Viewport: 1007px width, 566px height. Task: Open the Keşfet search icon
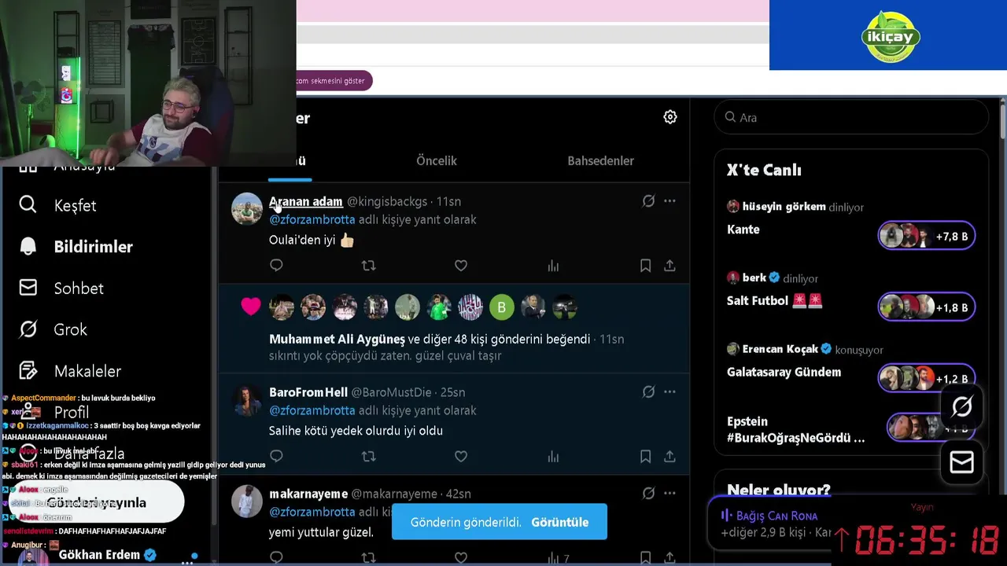28,204
